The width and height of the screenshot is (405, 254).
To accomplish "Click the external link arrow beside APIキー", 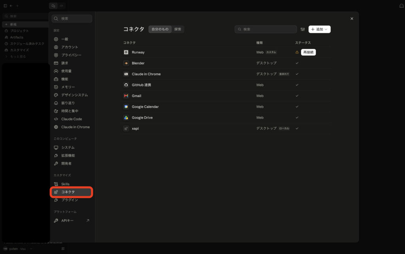I will pos(88,220).
